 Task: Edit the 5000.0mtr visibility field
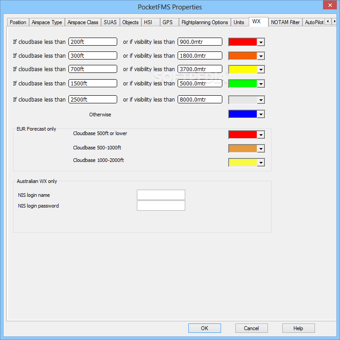point(200,83)
